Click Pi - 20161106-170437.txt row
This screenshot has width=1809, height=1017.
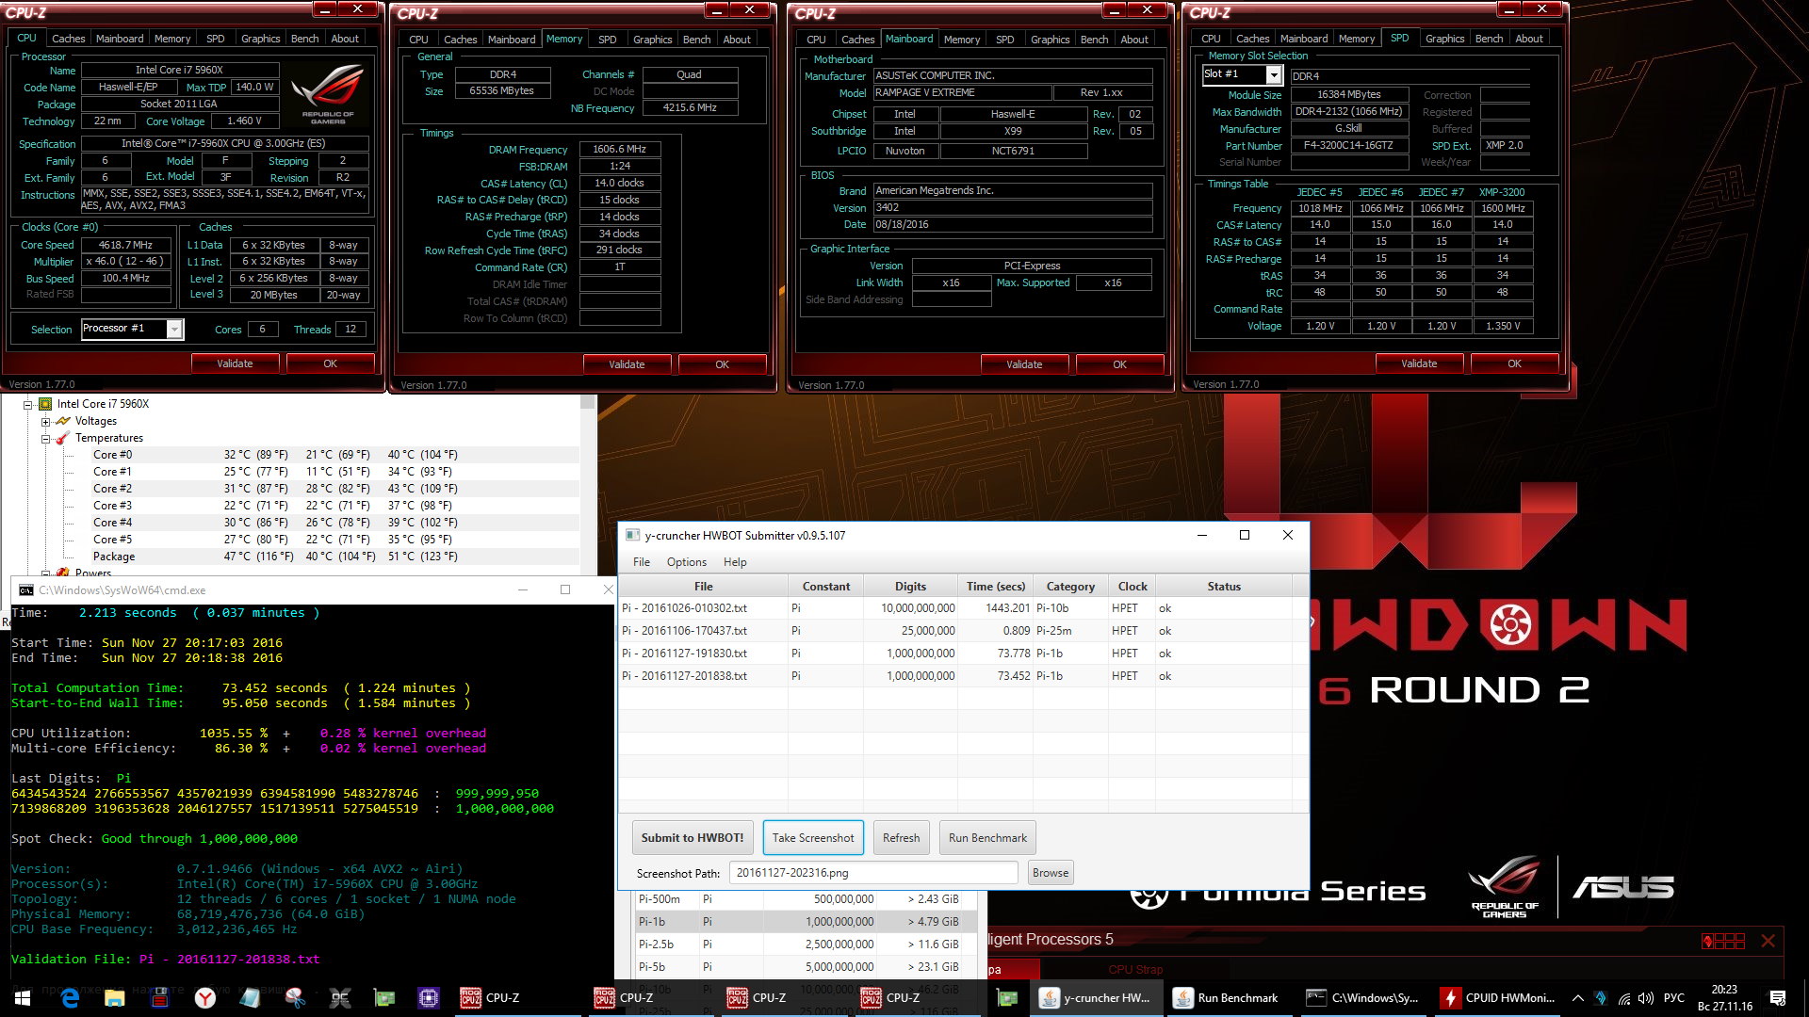click(955, 631)
